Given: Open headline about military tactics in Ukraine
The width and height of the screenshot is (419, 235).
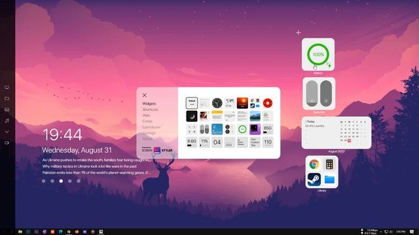Looking at the screenshot, I should [90, 166].
